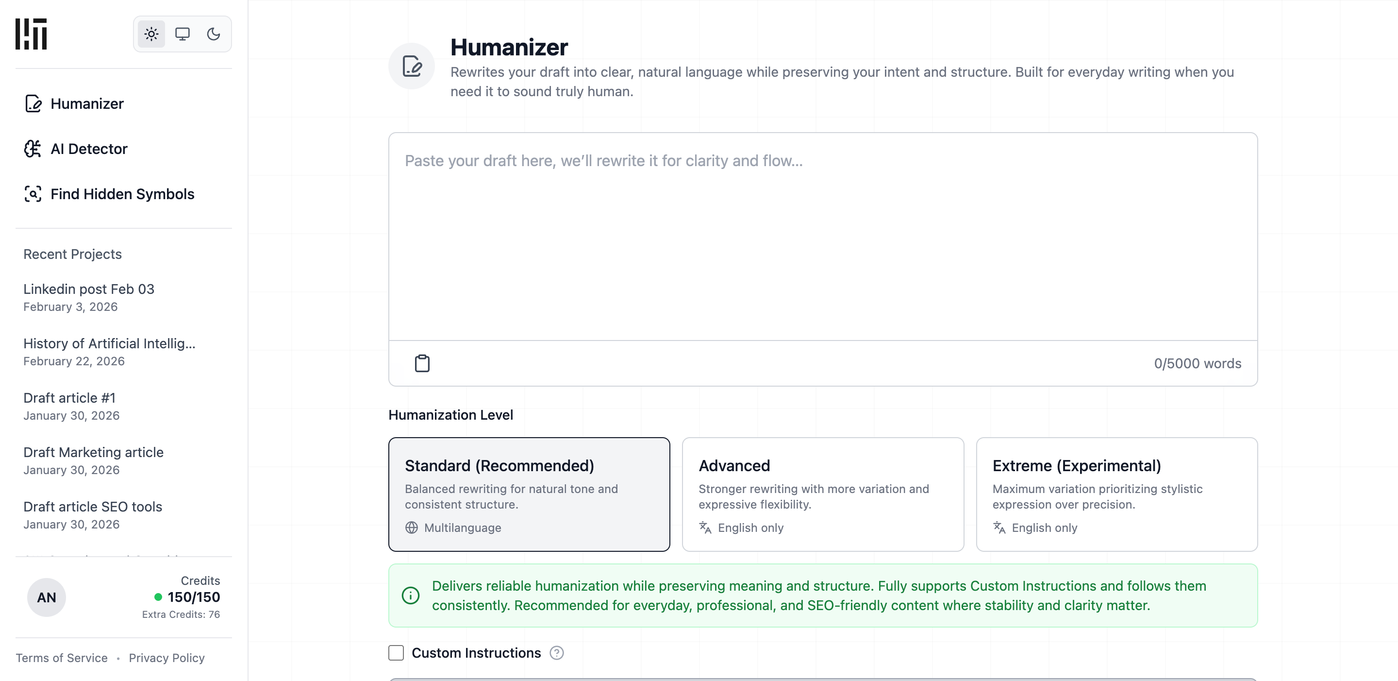
Task: Go to AI Detector page
Action: tap(88, 149)
